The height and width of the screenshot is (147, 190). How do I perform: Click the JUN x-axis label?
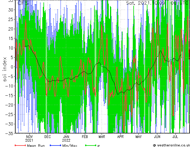[157, 137]
